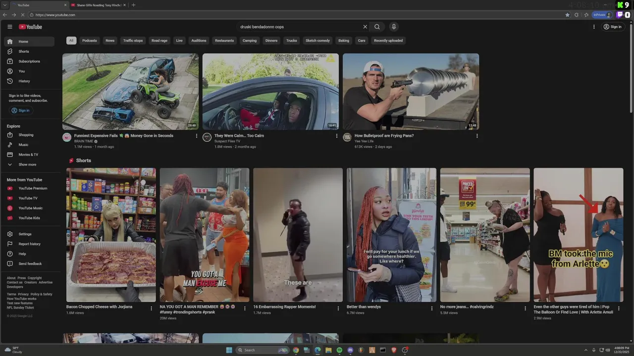The width and height of the screenshot is (634, 356).
Task: Open the three-dot settings menu beside Sign in
Action: point(594,27)
